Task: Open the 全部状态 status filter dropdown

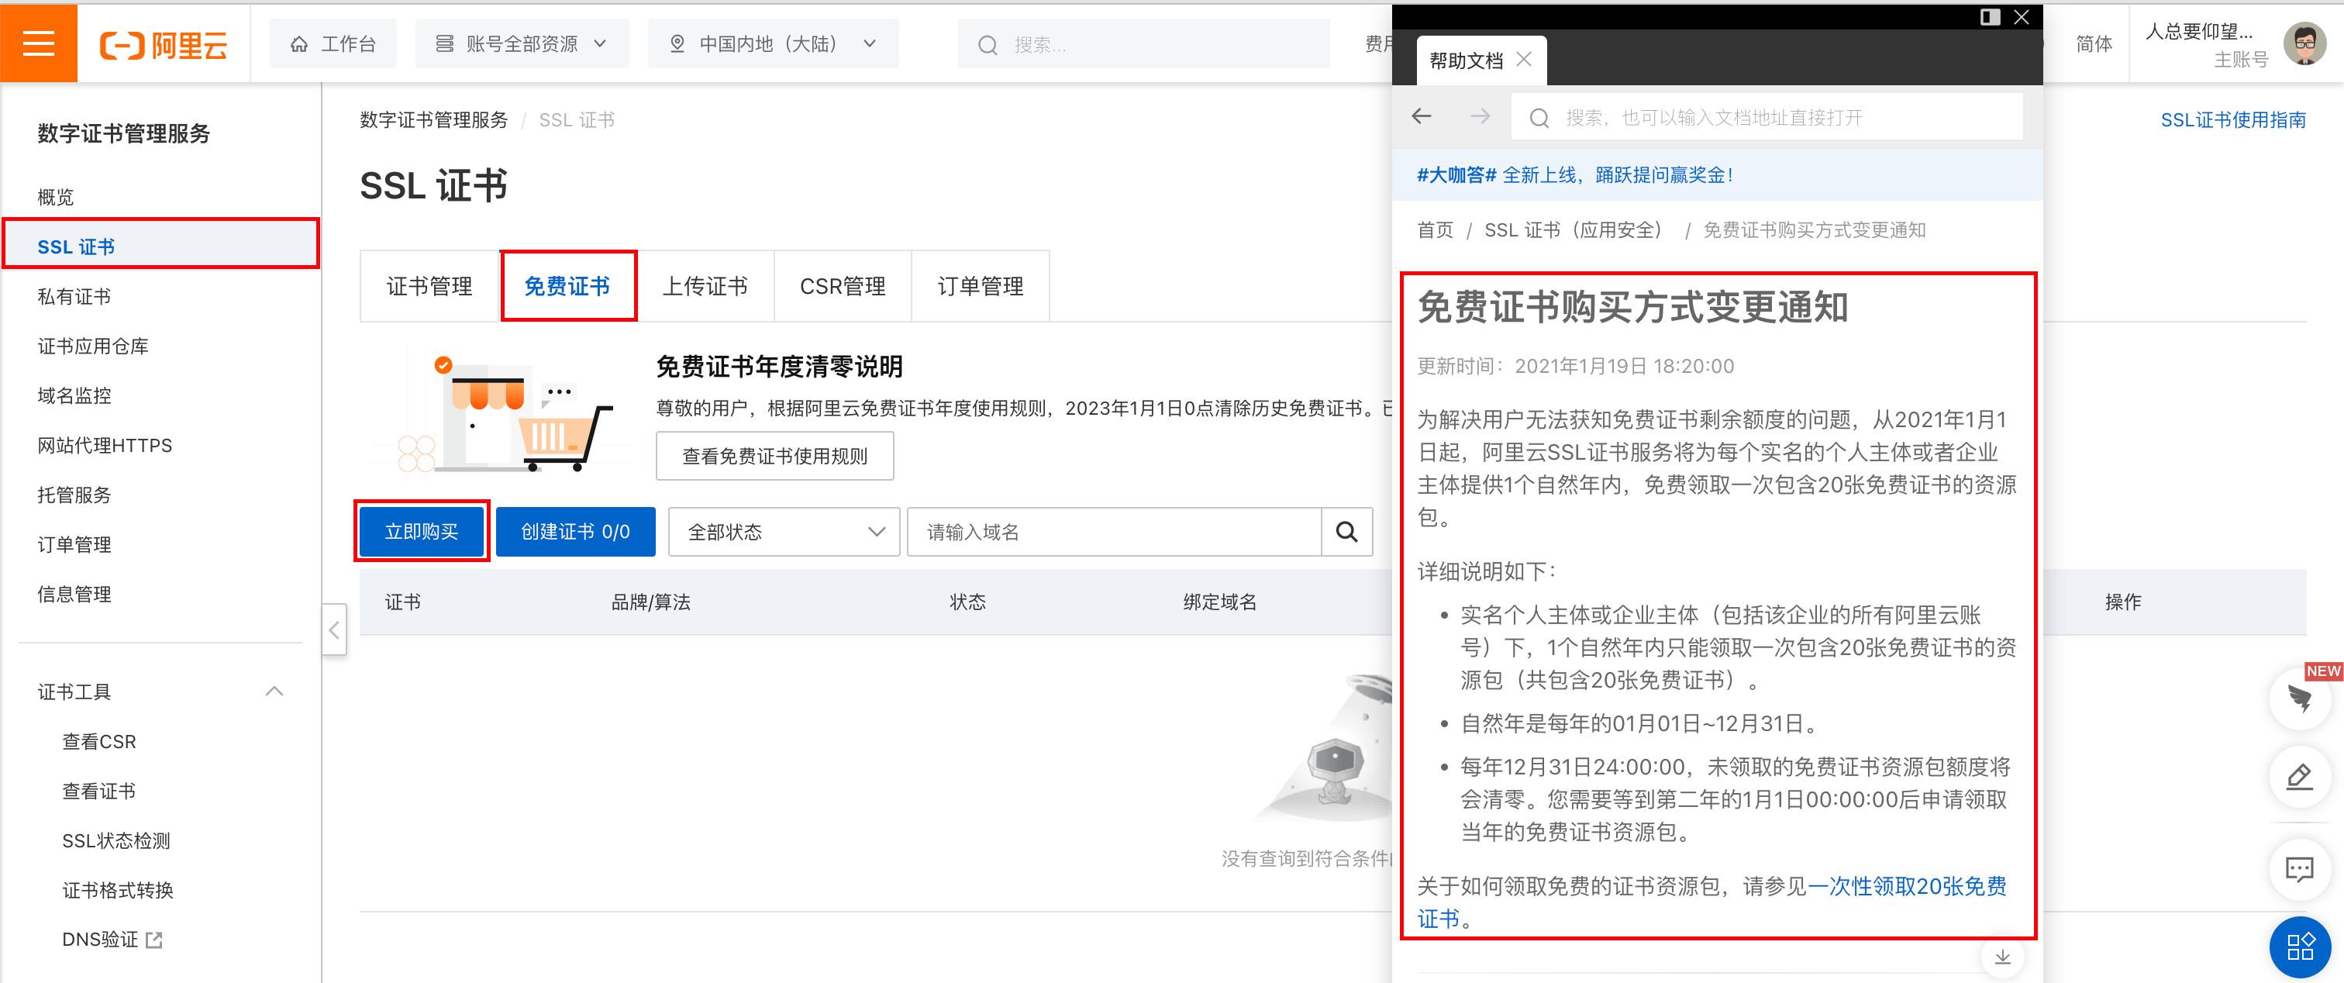Action: (x=784, y=532)
